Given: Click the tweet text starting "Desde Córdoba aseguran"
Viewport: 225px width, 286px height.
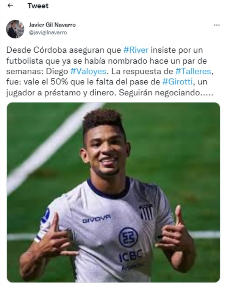Looking at the screenshot, I should [x=110, y=71].
